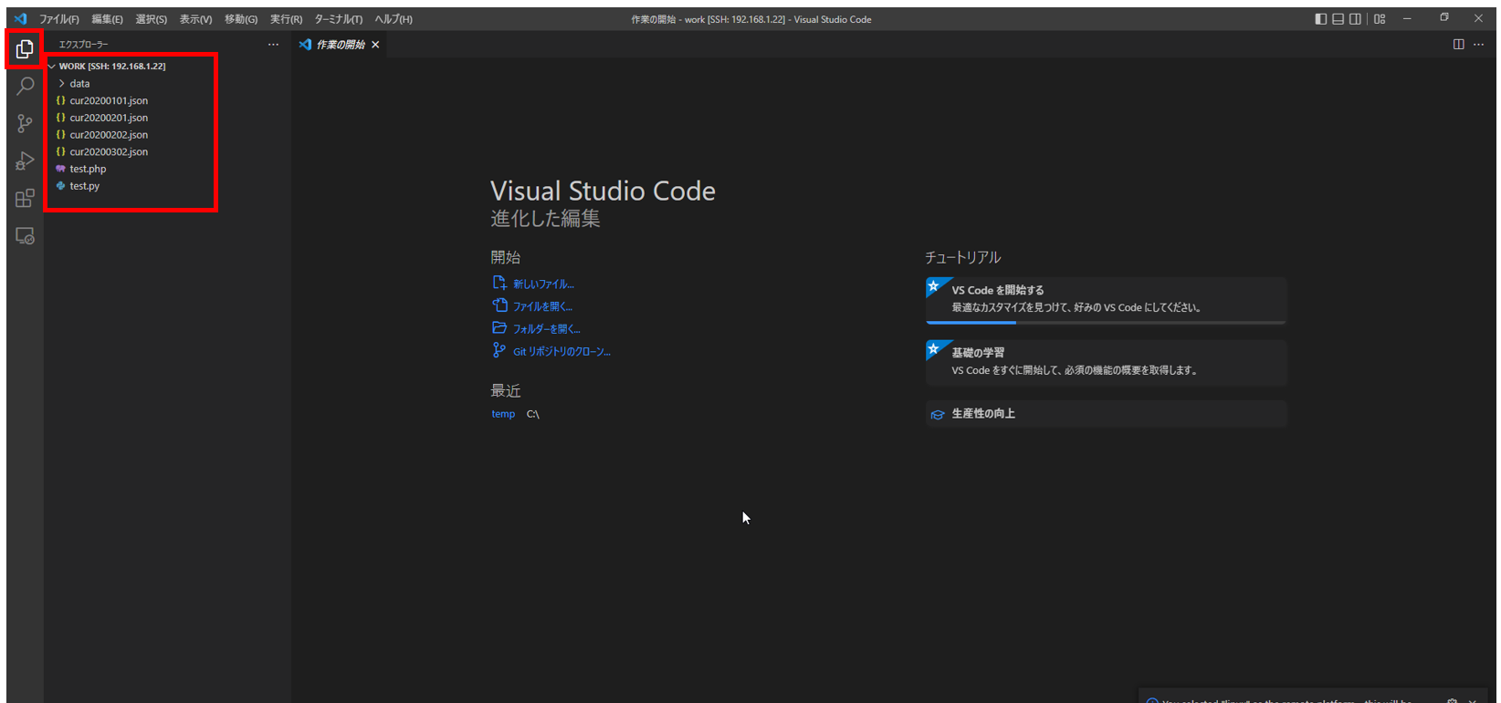Open the Extensions view
Screen dimensions: 1501x703
[25, 198]
